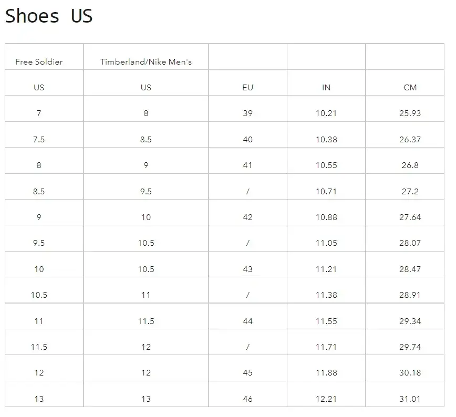The height and width of the screenshot is (417, 456).
Task: Click the 25.93 CM cell
Action: click(410, 113)
